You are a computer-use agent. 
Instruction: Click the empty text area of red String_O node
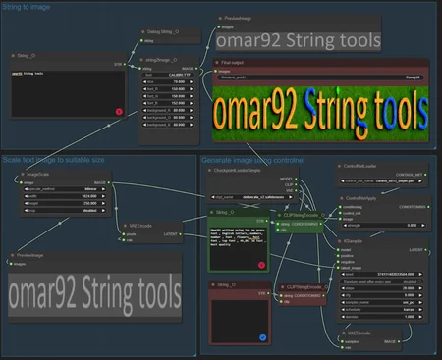point(240,322)
